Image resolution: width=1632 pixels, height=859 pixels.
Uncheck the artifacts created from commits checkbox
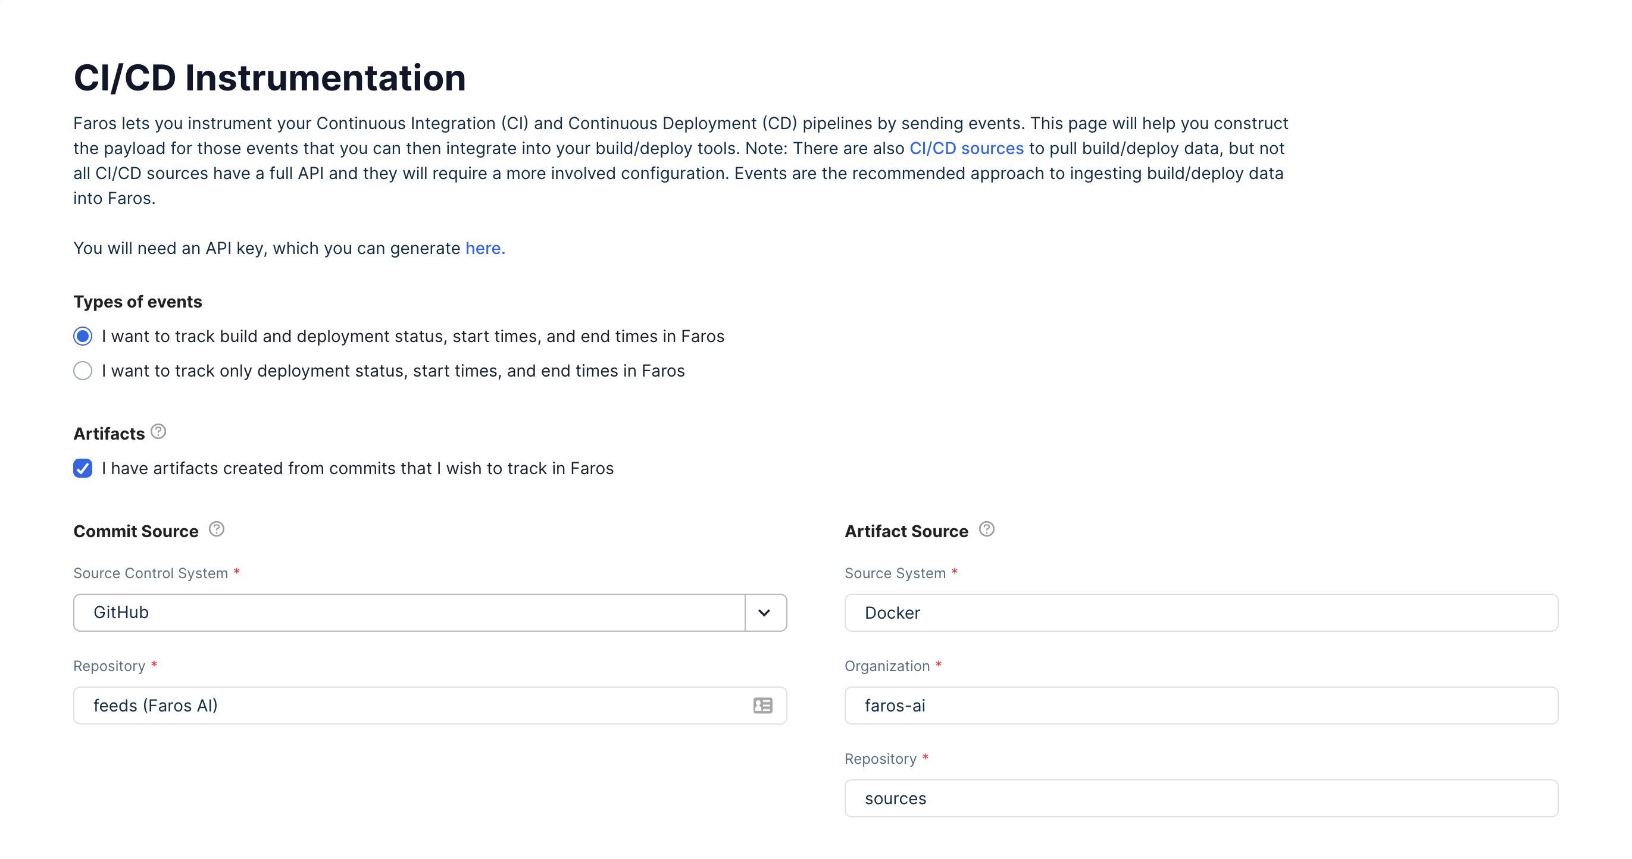[83, 468]
